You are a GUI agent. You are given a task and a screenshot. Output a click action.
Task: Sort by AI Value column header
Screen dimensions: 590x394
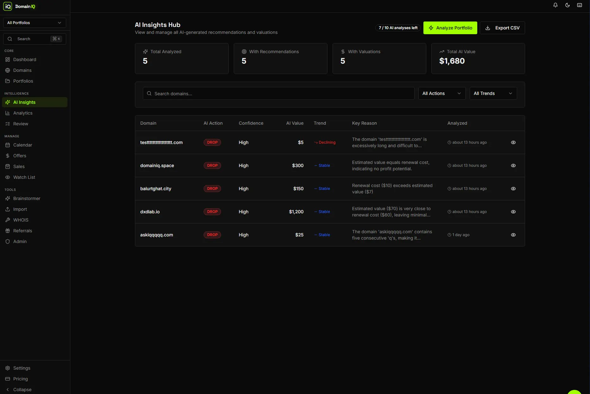(x=295, y=123)
